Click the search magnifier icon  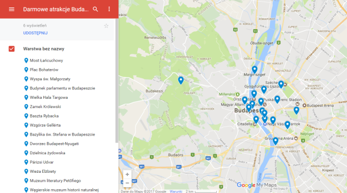click(x=96, y=9)
